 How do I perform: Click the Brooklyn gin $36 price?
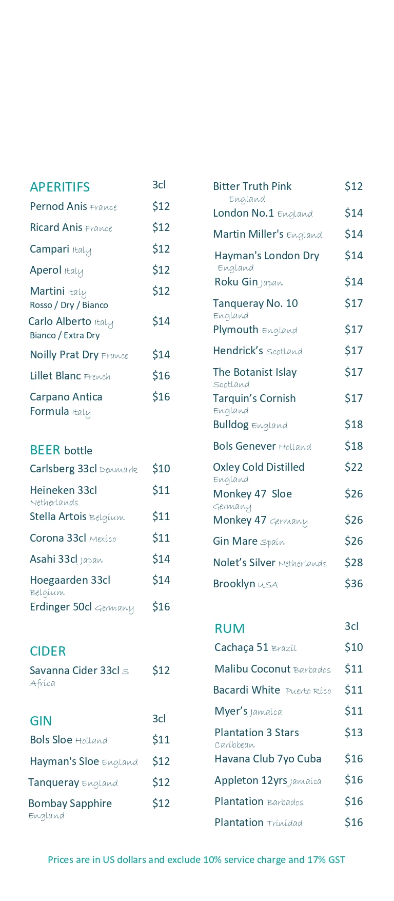coord(353,584)
